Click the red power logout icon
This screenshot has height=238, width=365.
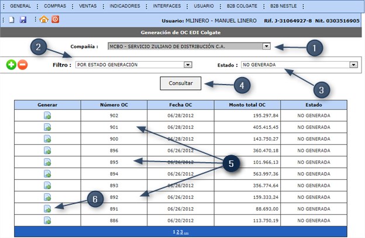[55, 19]
